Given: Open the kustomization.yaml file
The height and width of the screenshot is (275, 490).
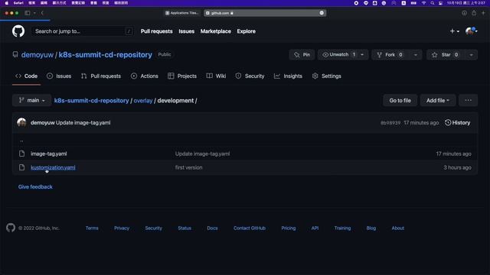Looking at the screenshot, I should click(x=53, y=167).
